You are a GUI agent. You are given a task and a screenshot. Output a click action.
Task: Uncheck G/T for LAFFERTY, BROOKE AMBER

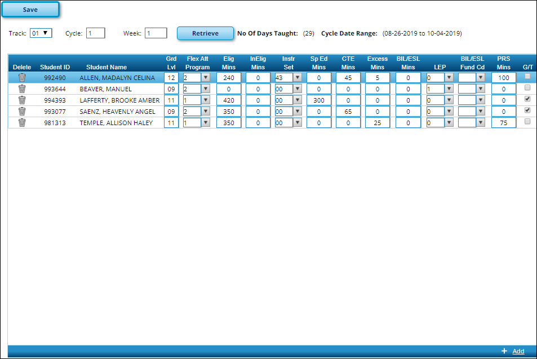point(527,99)
